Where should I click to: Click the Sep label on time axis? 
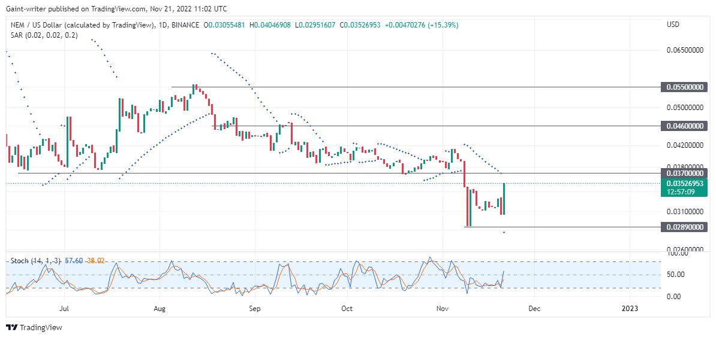(x=255, y=308)
